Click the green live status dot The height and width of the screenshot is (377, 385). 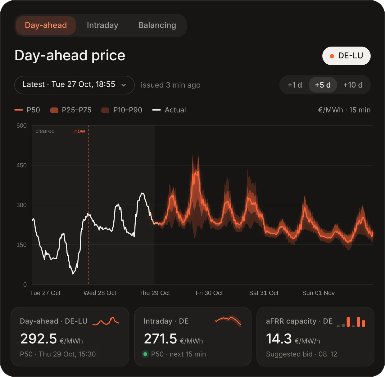point(145,354)
